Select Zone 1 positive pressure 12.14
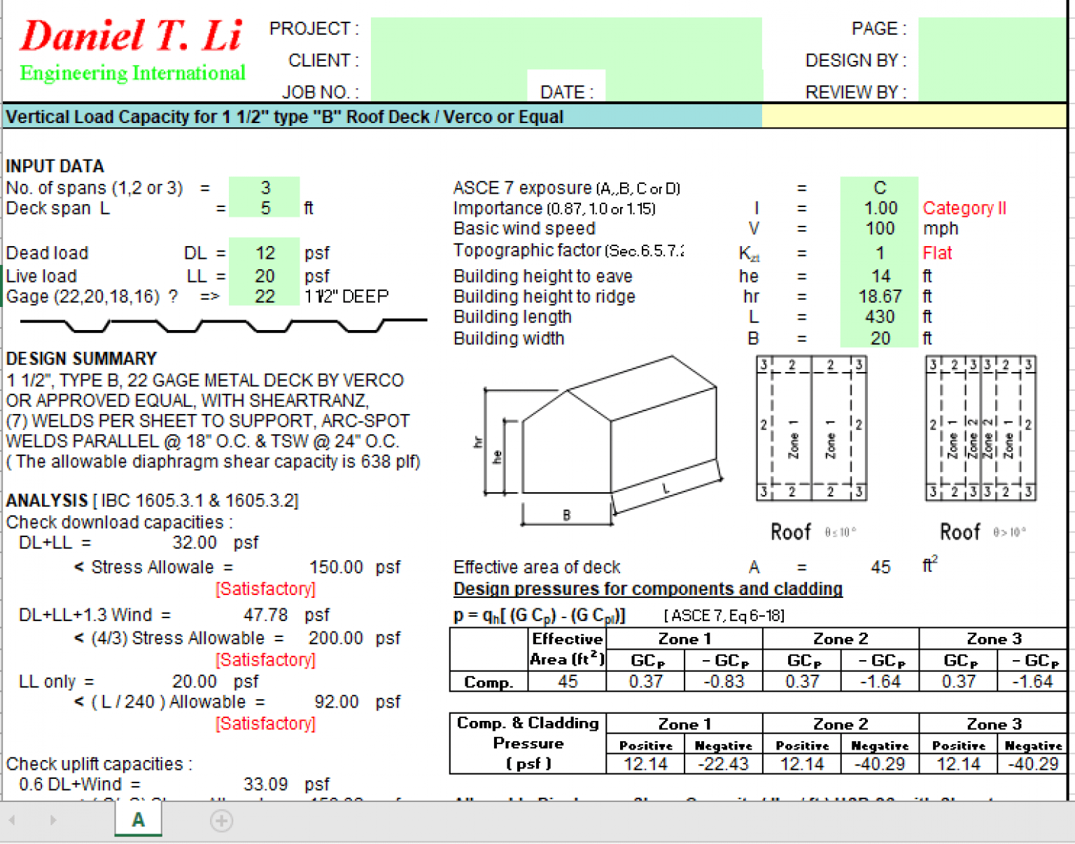Screen dimensions: 1075x844 coord(645,764)
